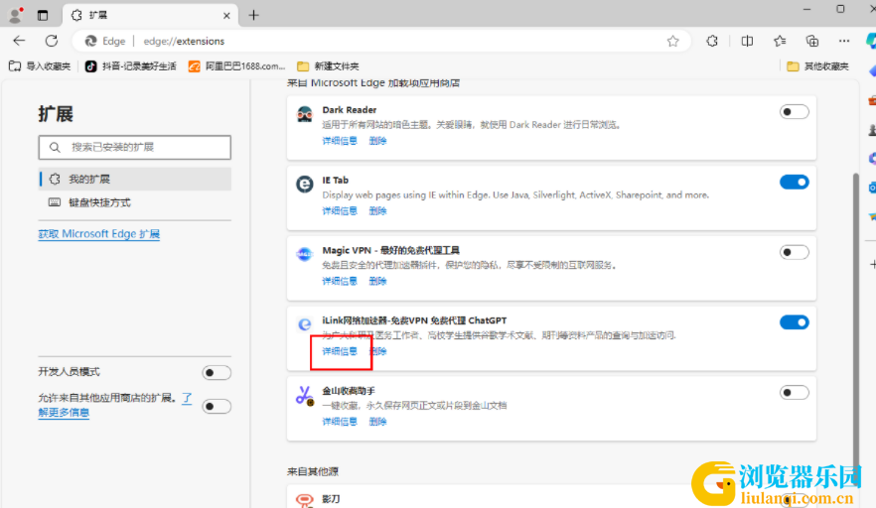Open 详细信息 for Dark Reader
Viewport: 876px width, 508px height.
point(340,141)
